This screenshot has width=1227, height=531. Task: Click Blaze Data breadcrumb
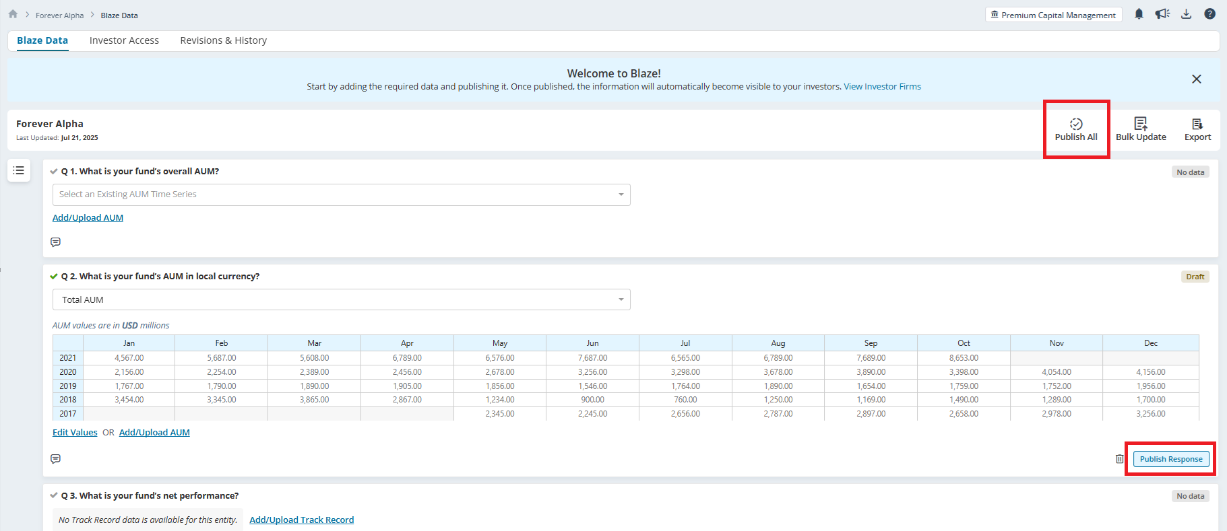pos(119,15)
